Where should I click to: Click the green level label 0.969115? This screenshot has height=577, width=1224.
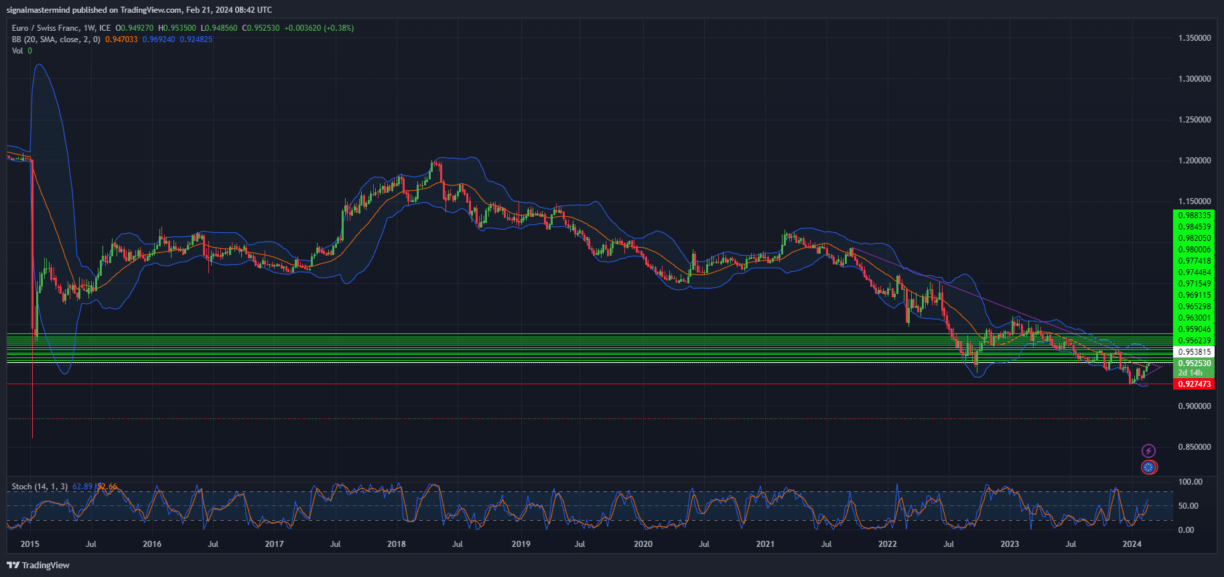pos(1194,295)
